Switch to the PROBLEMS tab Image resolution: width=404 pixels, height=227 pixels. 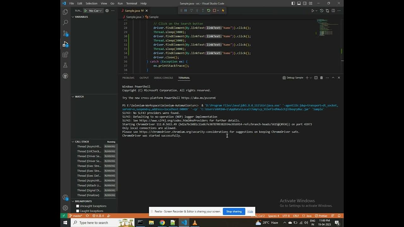click(x=128, y=78)
